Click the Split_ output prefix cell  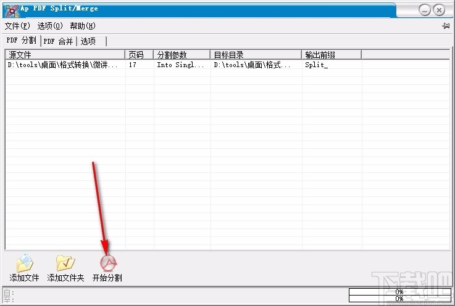point(316,65)
